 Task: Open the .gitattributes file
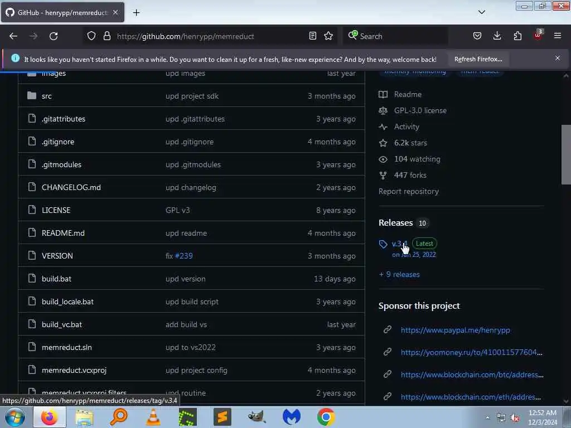(x=64, y=119)
